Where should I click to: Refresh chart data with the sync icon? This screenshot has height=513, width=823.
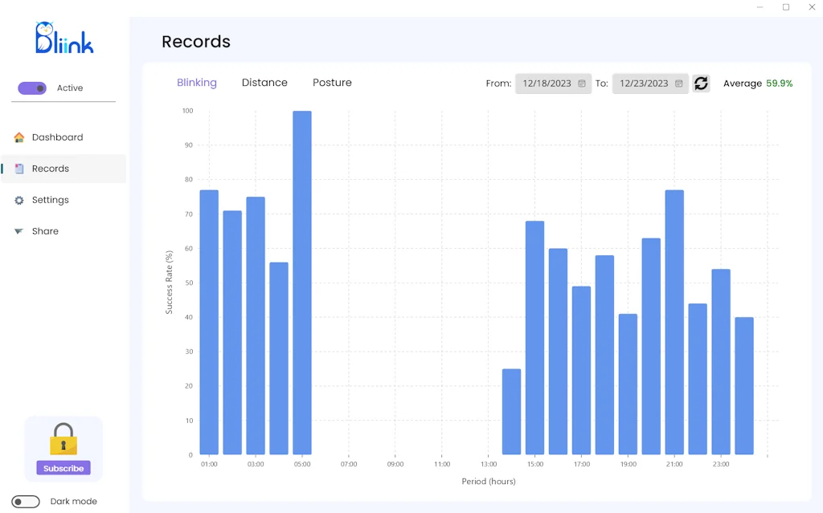[x=700, y=83]
